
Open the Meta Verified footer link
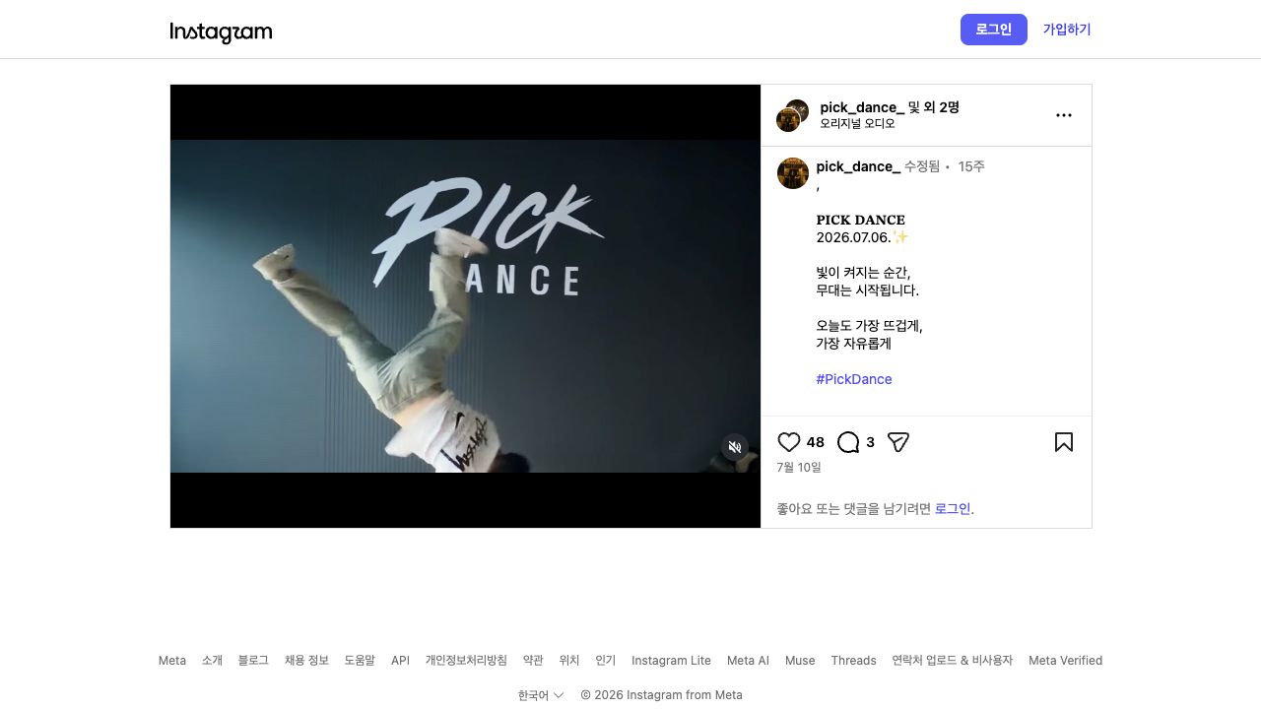pos(1065,661)
